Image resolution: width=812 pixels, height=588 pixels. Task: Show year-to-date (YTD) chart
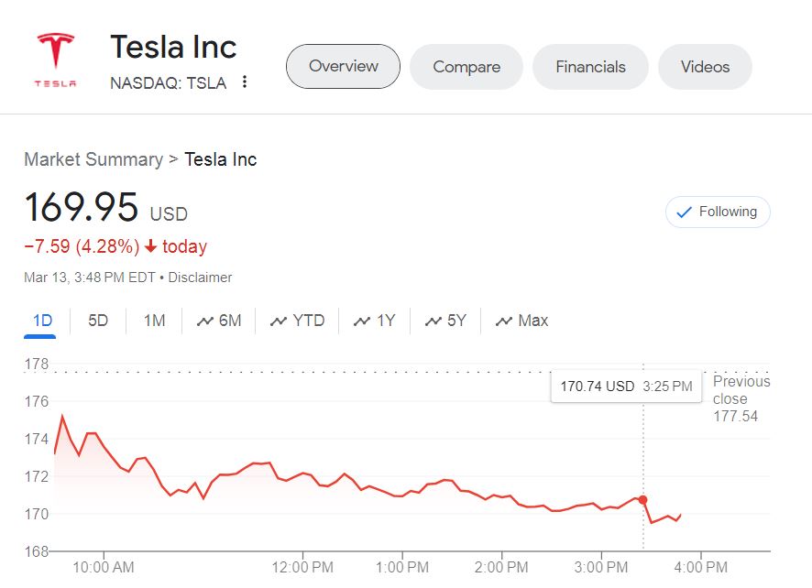(297, 321)
